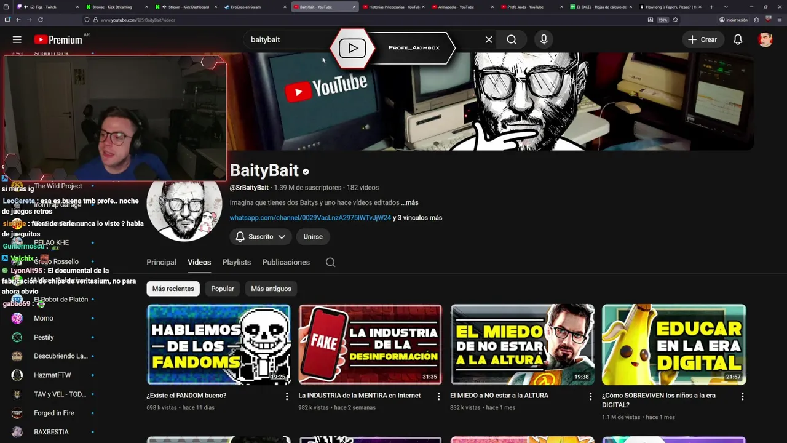Expand channel description with ...más
Screen dimensions: 787x443
409,202
